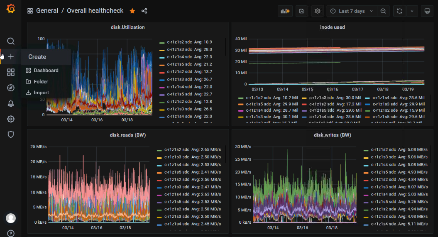Open the Last 7 days time picker
Viewport: 438px width, 237px height.
pos(352,11)
